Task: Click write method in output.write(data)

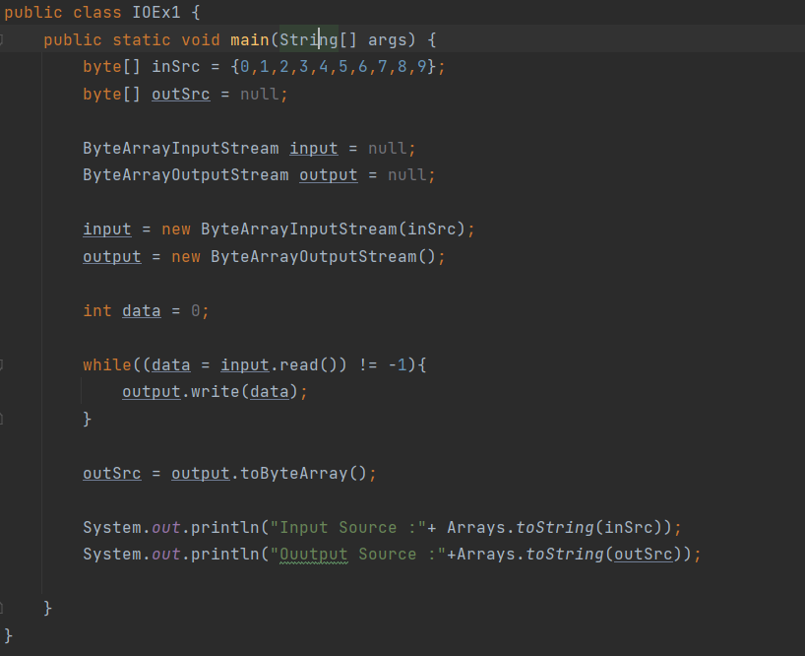Action: click(x=216, y=392)
